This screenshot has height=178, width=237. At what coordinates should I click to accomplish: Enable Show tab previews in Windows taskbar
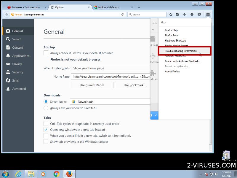(46, 142)
